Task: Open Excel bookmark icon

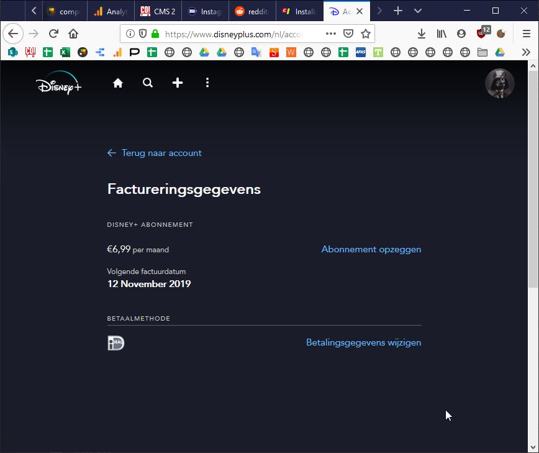Action: coord(65,52)
